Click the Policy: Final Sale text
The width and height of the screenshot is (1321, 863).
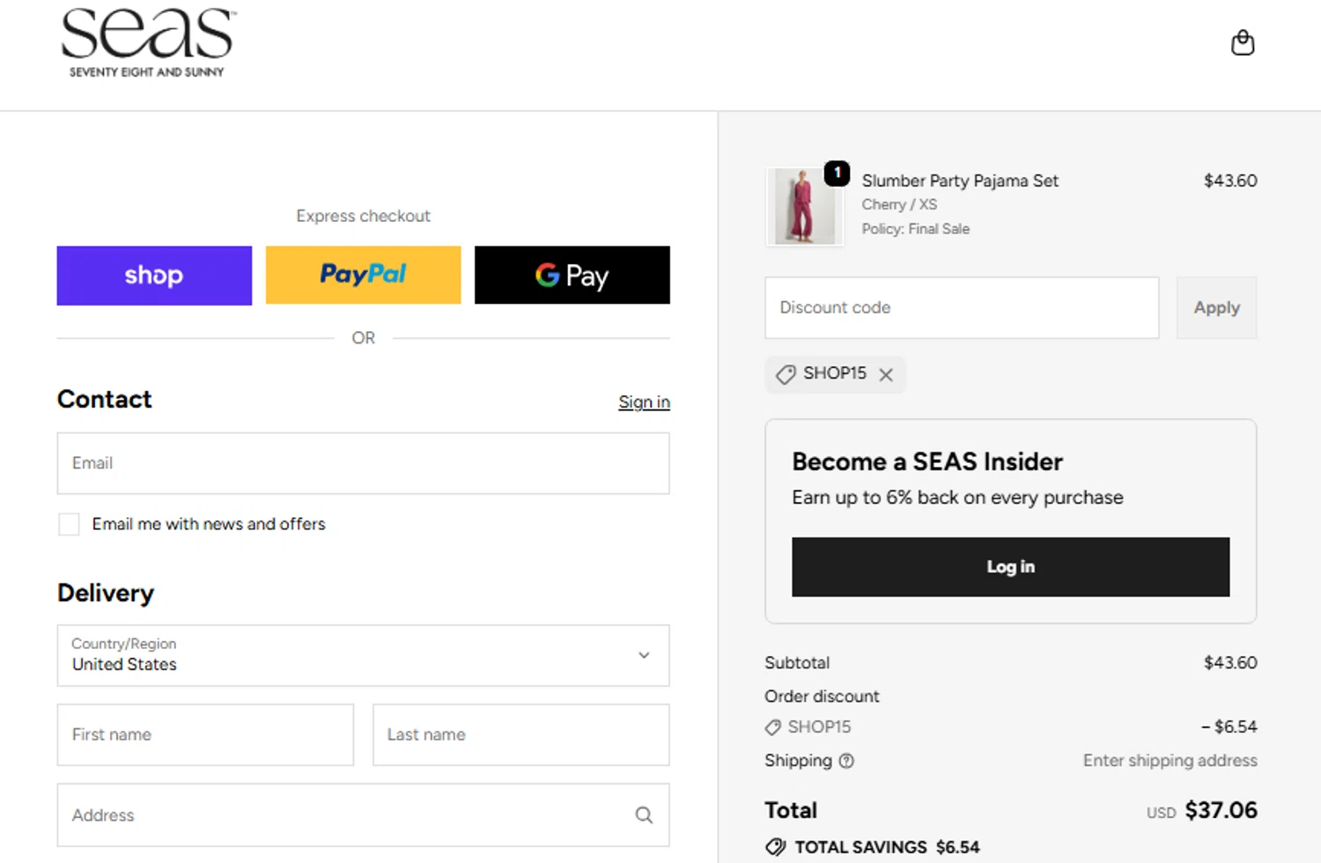pos(915,229)
